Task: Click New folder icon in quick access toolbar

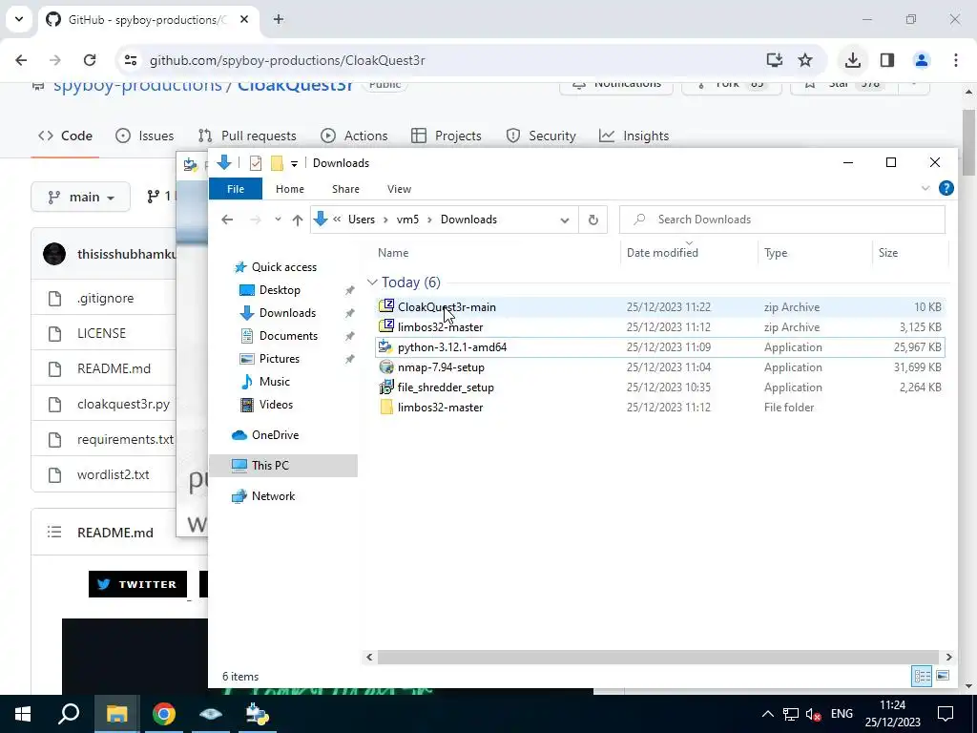Action: (277, 163)
